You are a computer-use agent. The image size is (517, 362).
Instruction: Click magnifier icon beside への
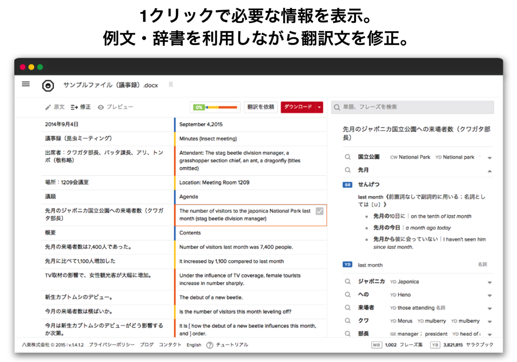347,295
